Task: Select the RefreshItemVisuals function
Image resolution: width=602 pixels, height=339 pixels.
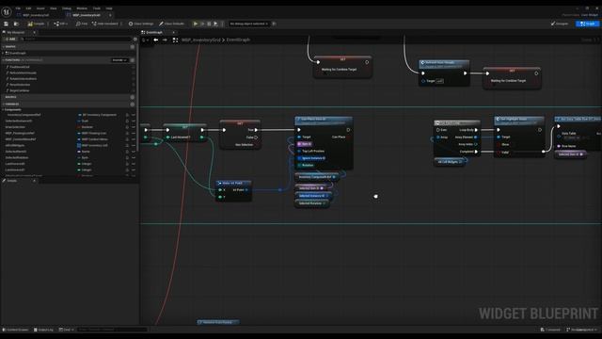Action: pyautogui.click(x=23, y=73)
